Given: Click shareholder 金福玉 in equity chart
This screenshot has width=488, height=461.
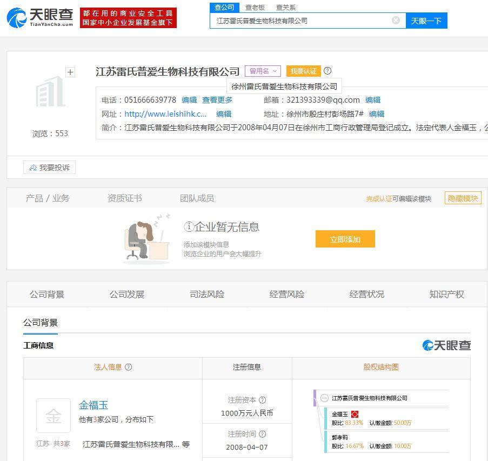Looking at the screenshot, I should (x=340, y=415).
